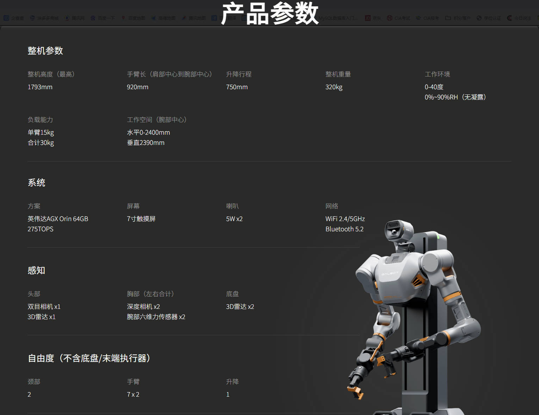Click the 喇叭 label

click(233, 206)
